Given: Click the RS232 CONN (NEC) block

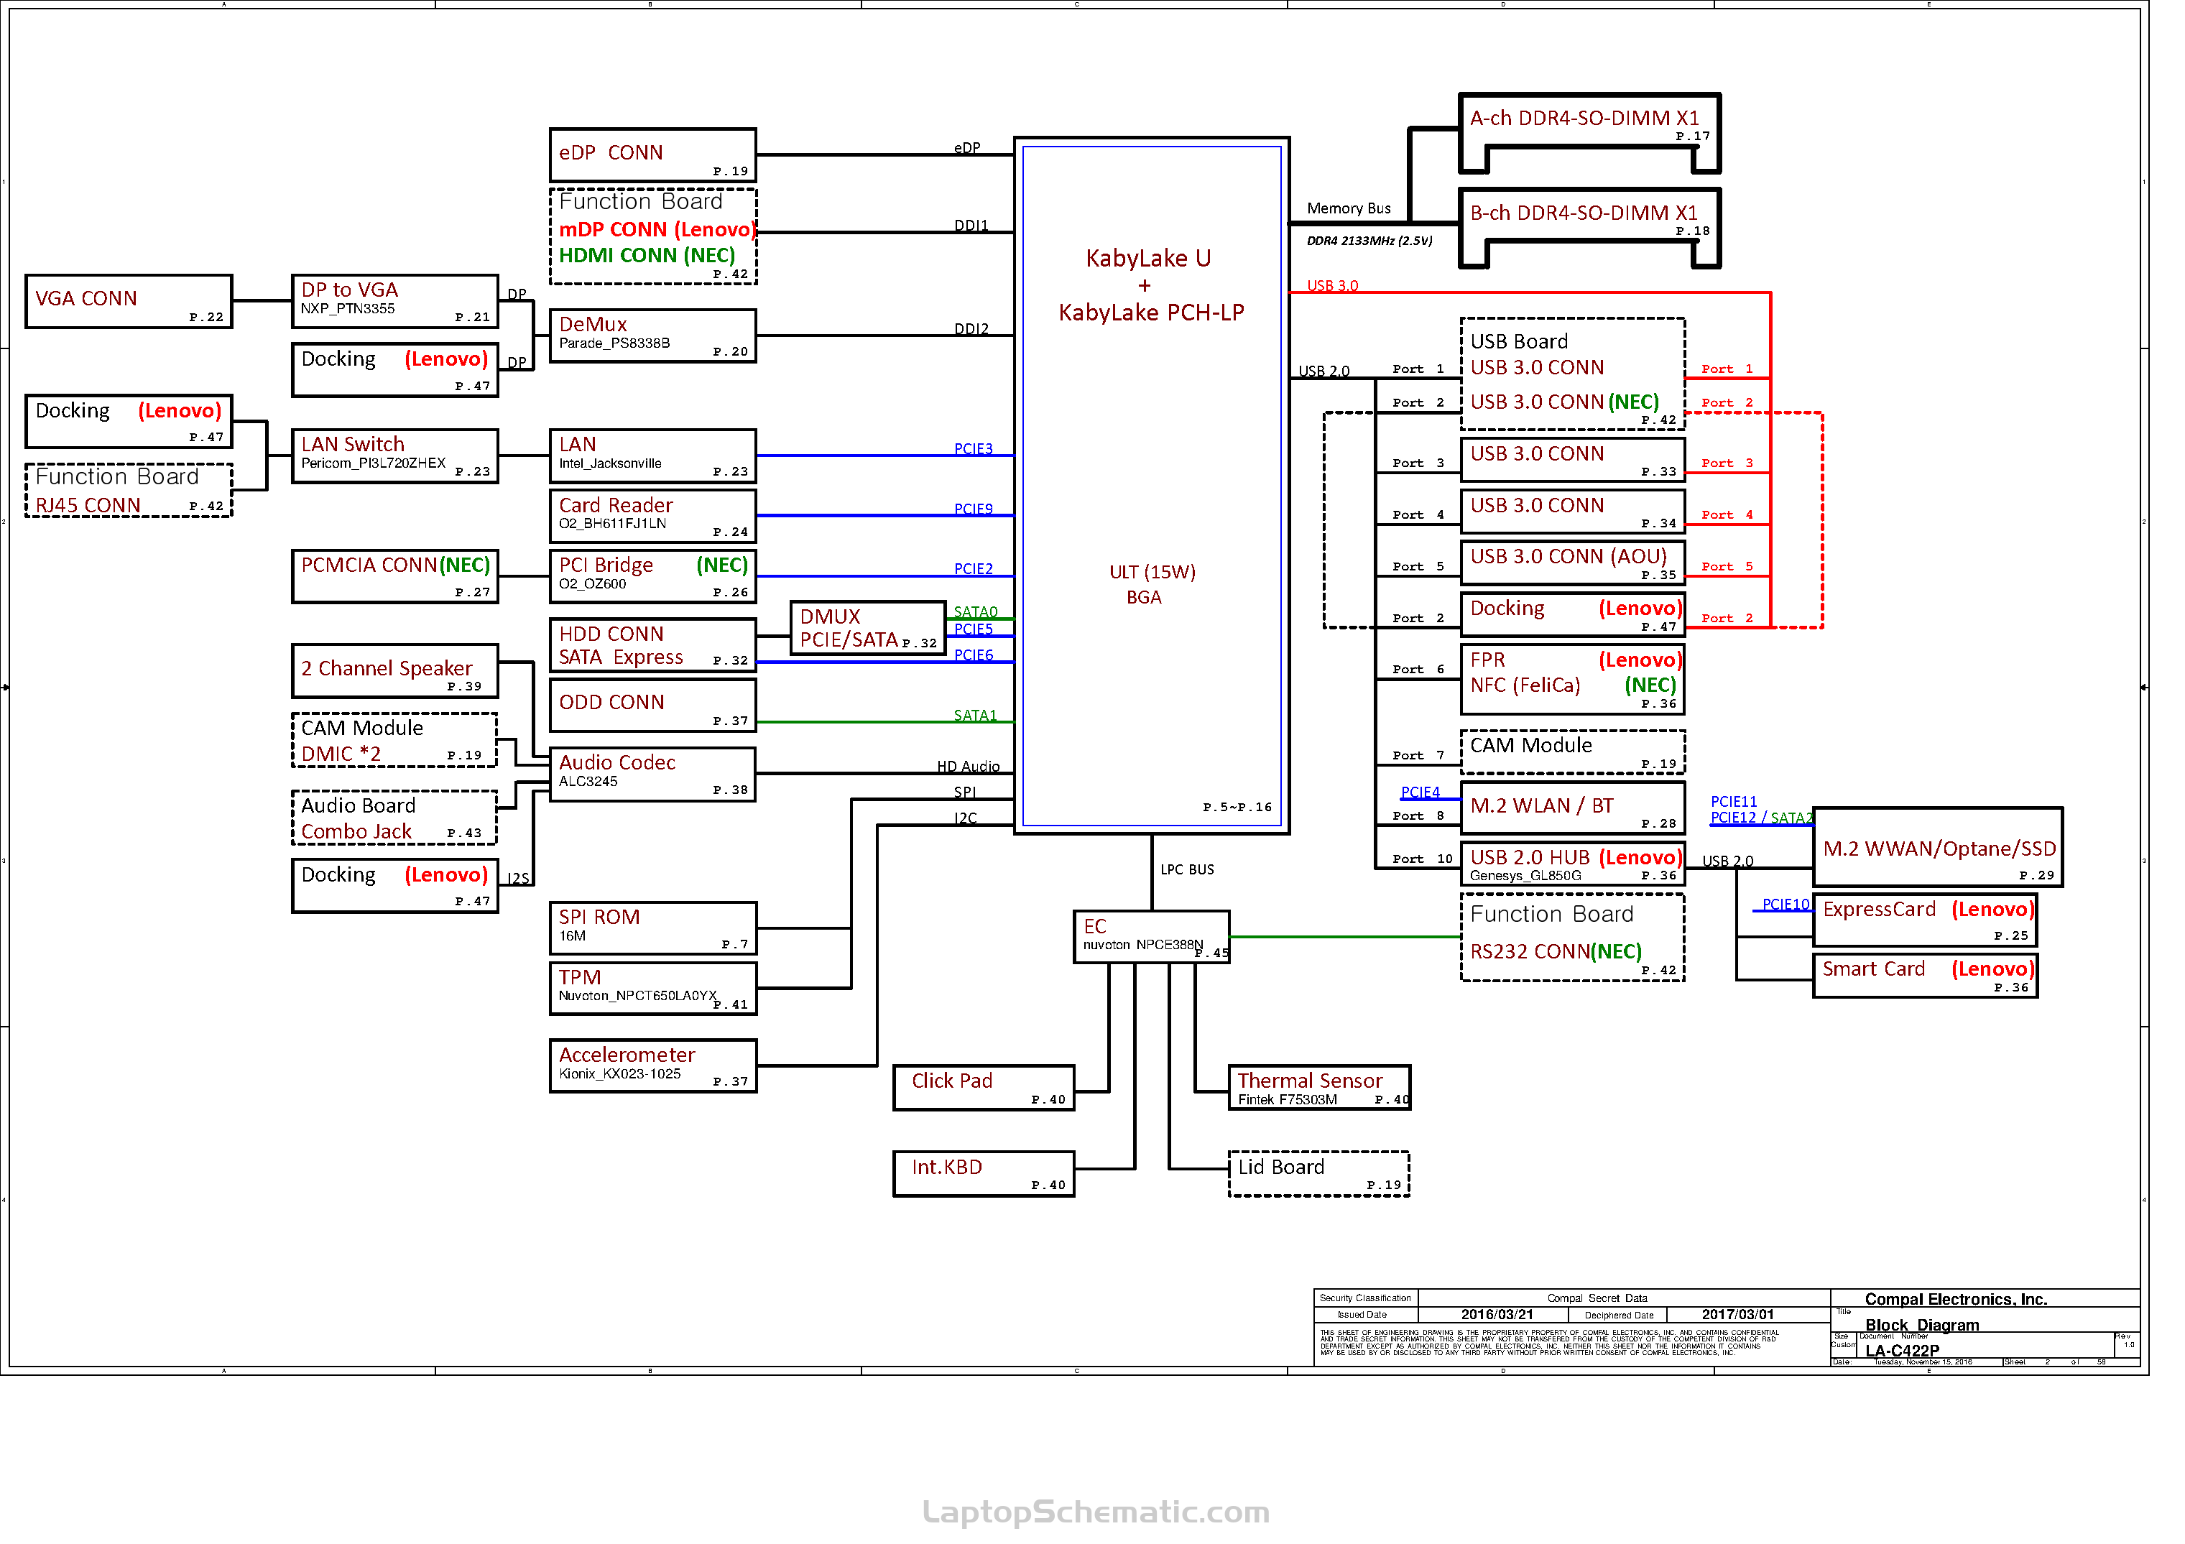Looking at the screenshot, I should click(1573, 937).
